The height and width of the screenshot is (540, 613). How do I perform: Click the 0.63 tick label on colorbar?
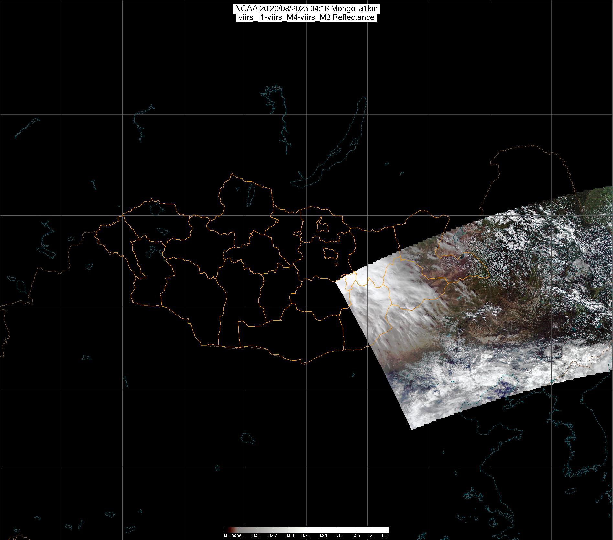tap(289, 536)
